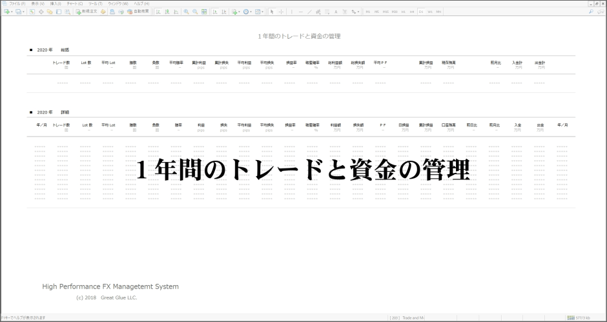Select the equidistant channel tool
Image resolution: width=607 pixels, height=322 pixels.
tap(318, 12)
